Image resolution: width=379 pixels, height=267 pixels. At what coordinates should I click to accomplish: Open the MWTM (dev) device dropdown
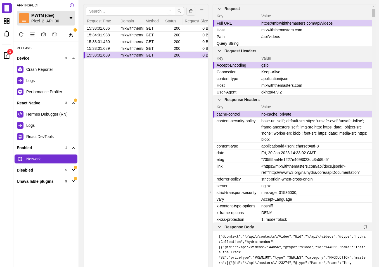(46, 18)
